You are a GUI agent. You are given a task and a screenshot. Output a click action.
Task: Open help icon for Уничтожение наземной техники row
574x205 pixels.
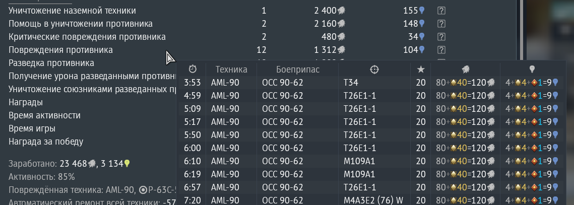pyautogui.click(x=441, y=11)
